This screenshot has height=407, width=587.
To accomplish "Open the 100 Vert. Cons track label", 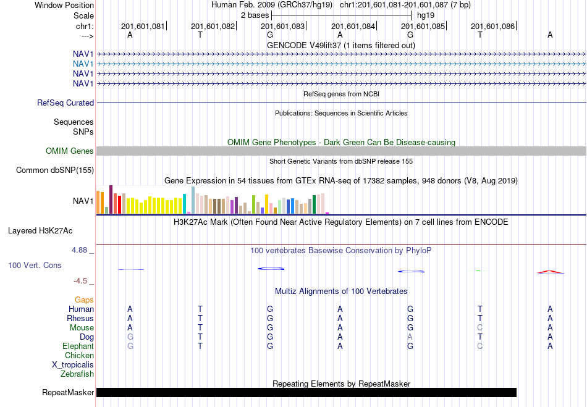I will pyautogui.click(x=35, y=265).
